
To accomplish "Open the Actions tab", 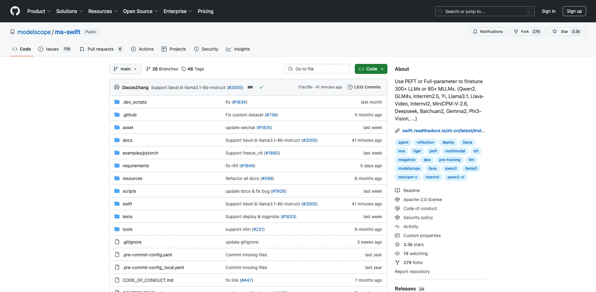I will [x=142, y=49].
